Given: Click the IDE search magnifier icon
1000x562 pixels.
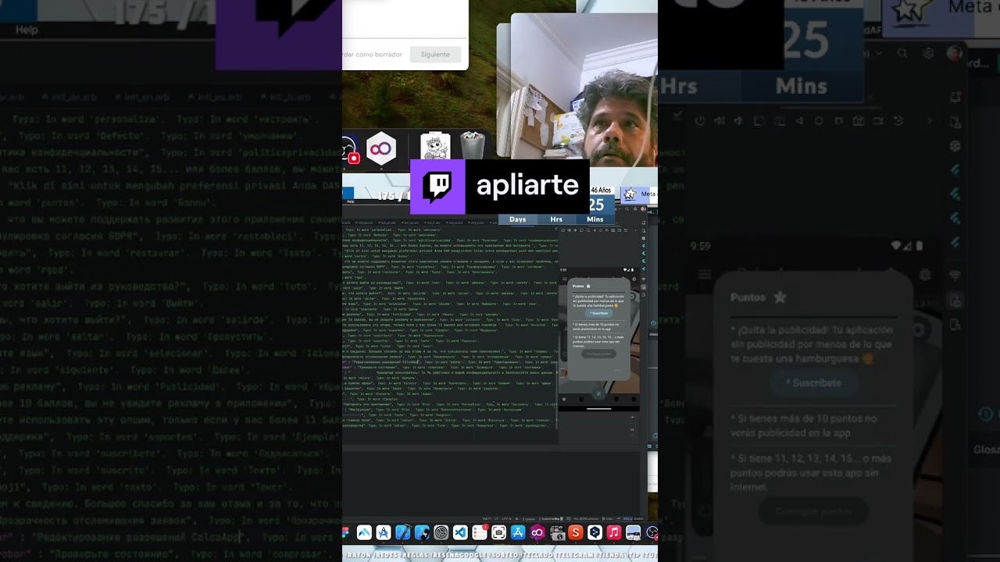Looking at the screenshot, I should (627, 209).
